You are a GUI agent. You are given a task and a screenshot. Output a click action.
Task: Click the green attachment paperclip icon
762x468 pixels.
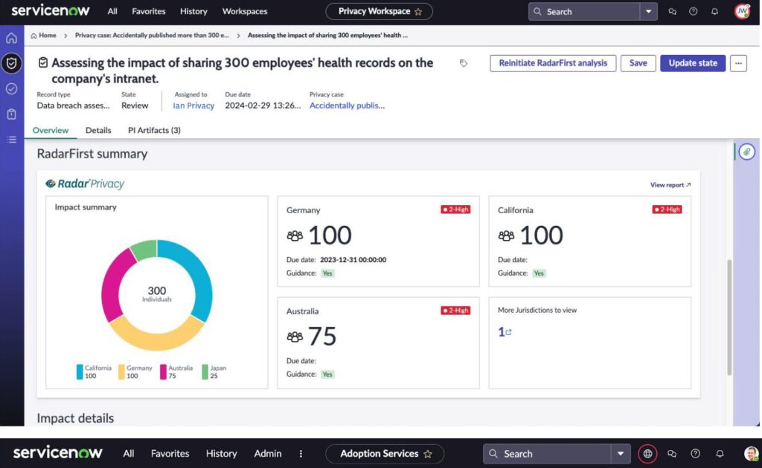pos(746,152)
